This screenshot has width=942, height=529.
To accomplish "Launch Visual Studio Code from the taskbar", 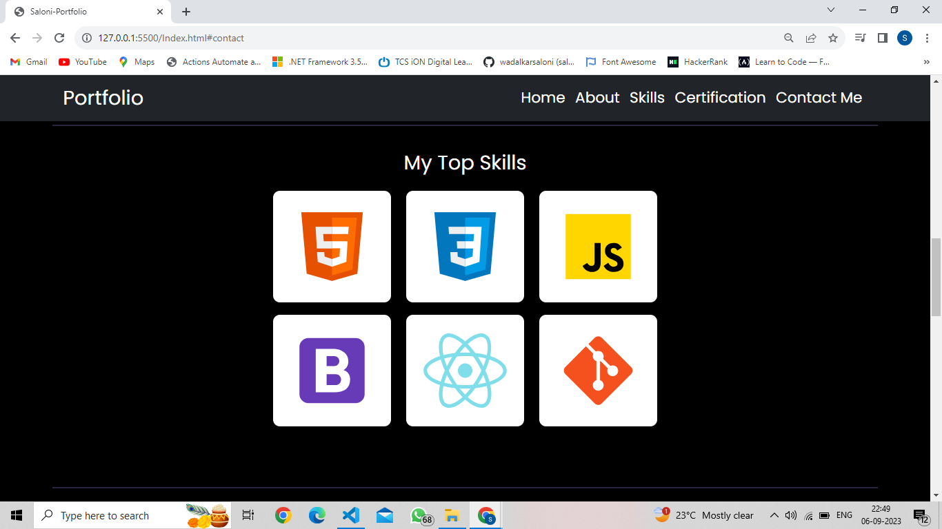I will [x=350, y=515].
